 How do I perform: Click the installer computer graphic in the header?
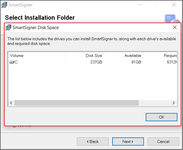coord(172,18)
